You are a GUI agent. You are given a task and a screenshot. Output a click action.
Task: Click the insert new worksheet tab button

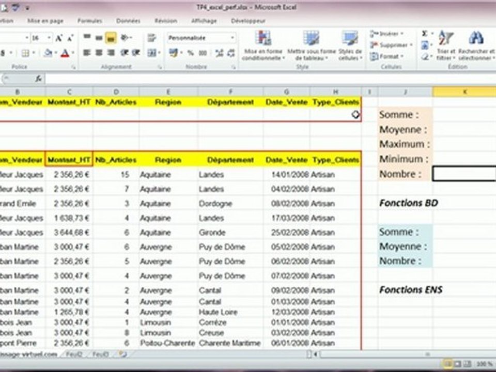[123, 354]
